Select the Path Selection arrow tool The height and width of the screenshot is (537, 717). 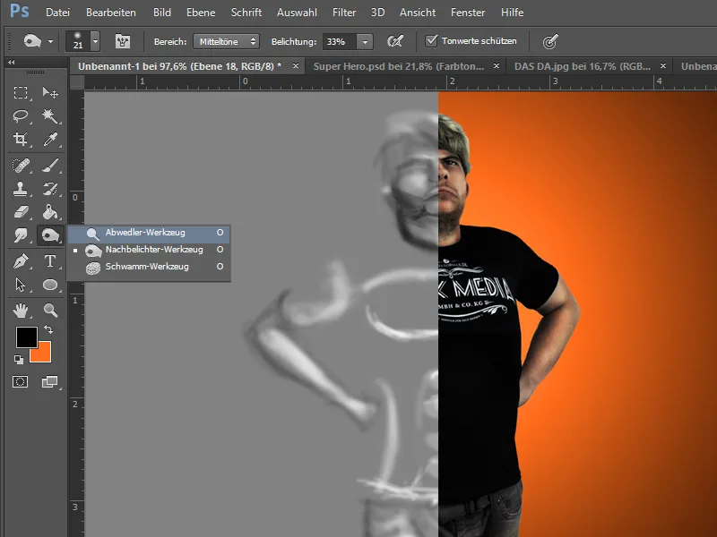tap(21, 285)
